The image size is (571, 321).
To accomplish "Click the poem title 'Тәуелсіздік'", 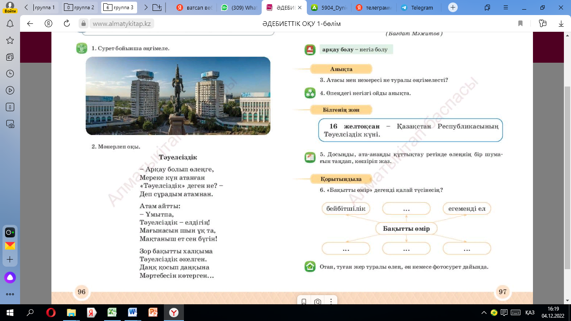I will pos(178,157).
